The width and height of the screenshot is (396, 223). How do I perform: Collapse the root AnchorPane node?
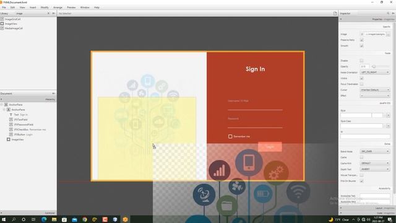coord(1,105)
